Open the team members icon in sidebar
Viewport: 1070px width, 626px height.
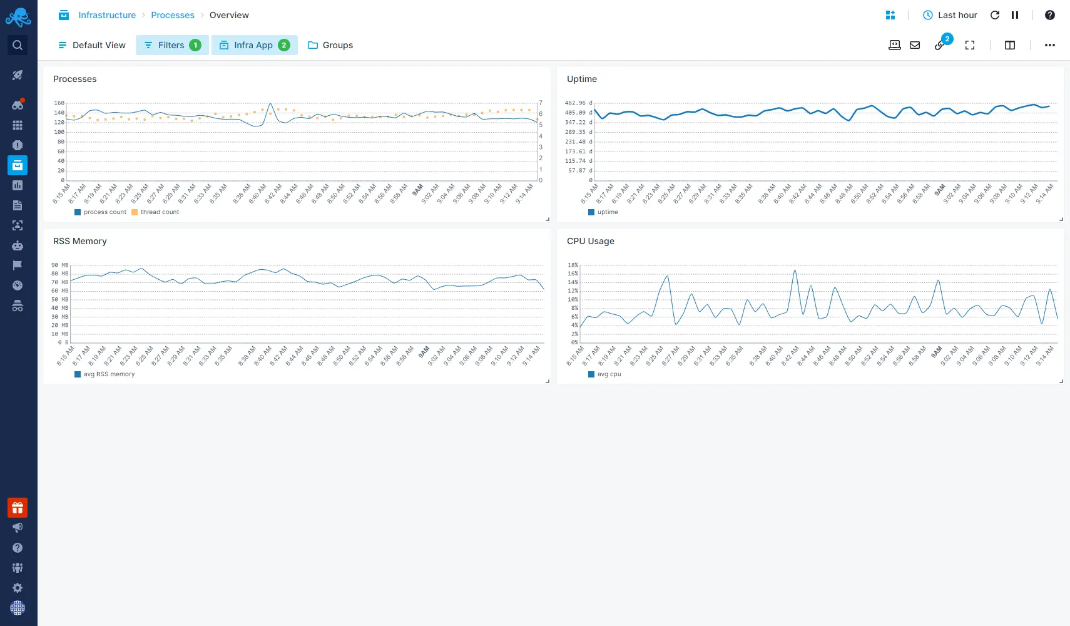[x=18, y=568]
